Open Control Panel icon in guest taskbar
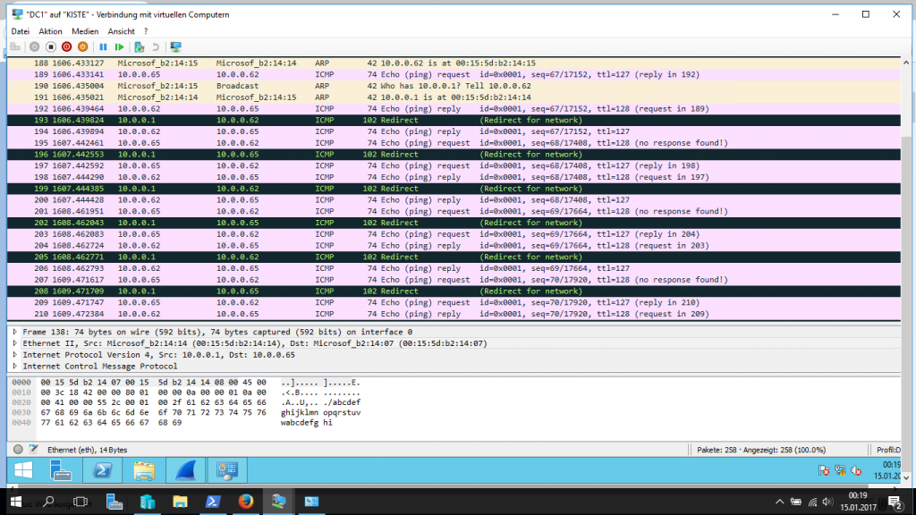916x515 pixels. click(226, 470)
